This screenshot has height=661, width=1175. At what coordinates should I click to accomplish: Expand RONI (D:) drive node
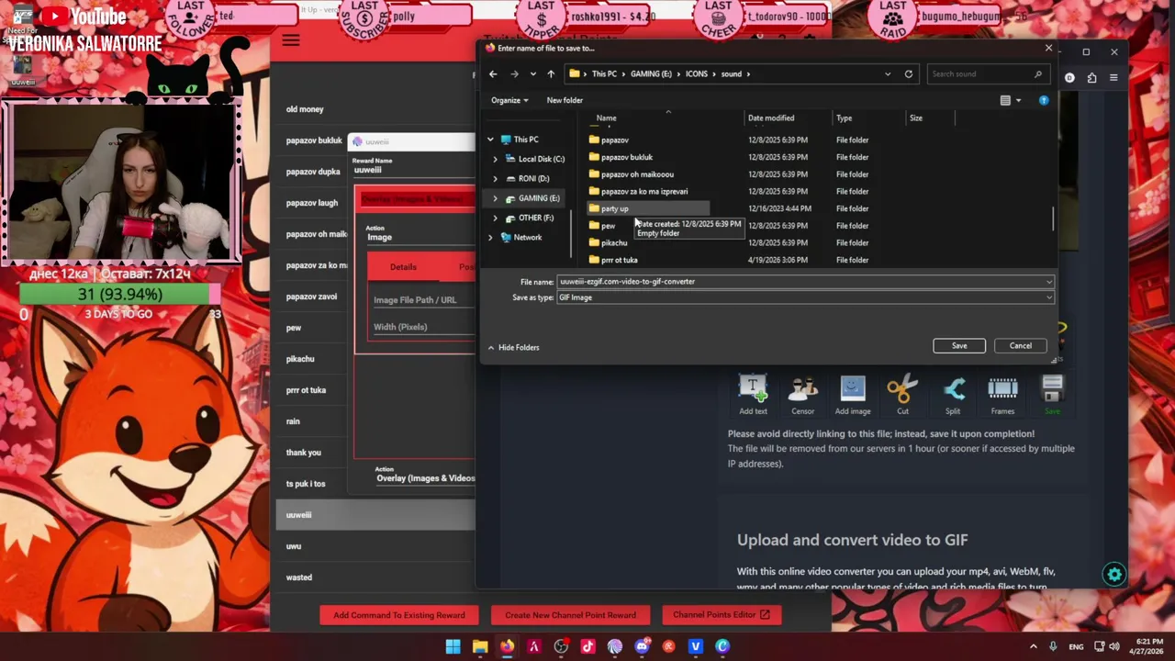pyautogui.click(x=496, y=178)
